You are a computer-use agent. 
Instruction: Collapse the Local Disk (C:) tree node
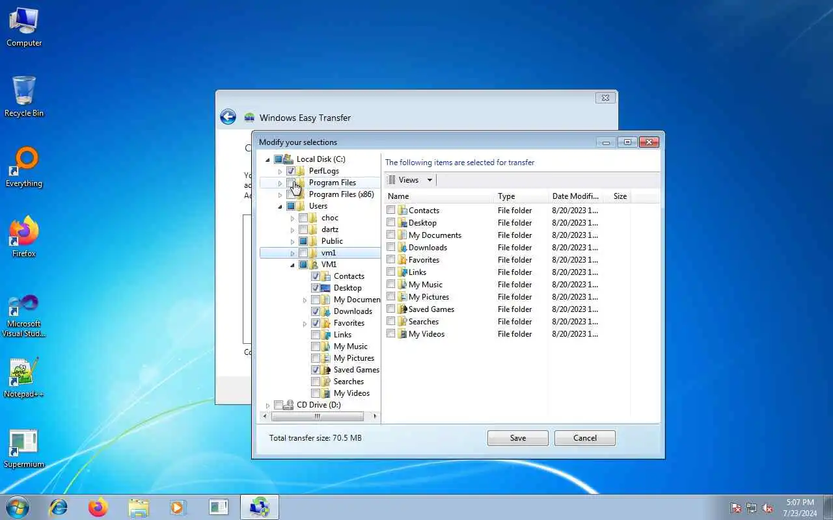[267, 159]
